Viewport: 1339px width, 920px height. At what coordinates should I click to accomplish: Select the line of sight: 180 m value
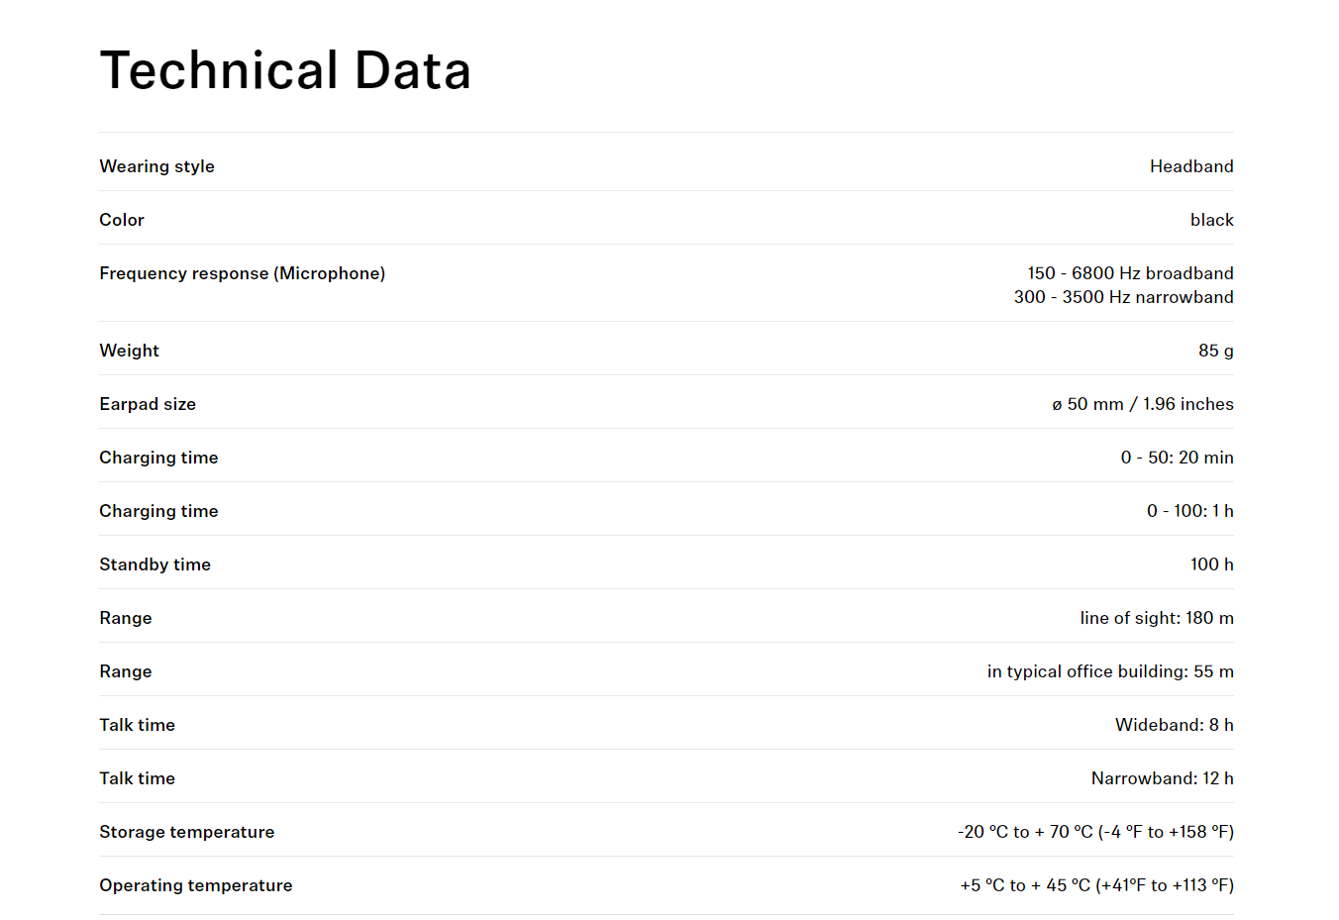click(x=1156, y=618)
